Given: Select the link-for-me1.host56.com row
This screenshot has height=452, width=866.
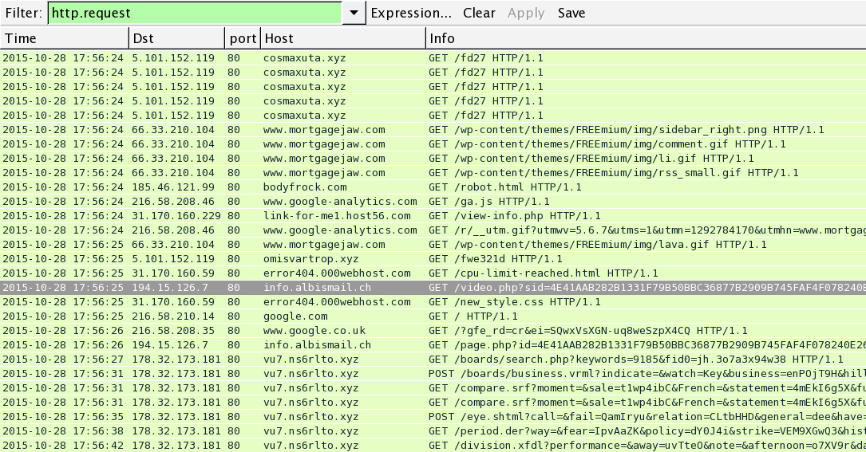Looking at the screenshot, I should pyautogui.click(x=433, y=216).
